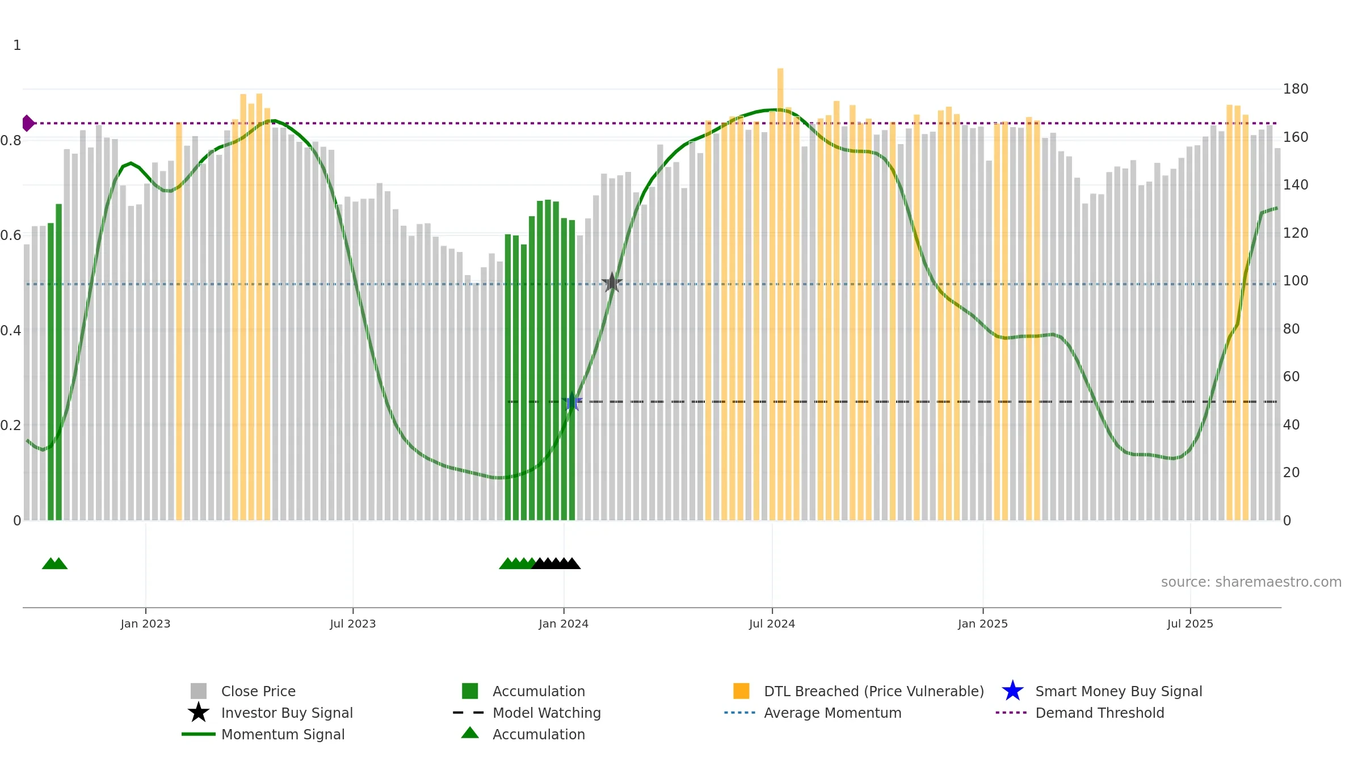Click the purple diamond marker on the Demand Threshold line
This screenshot has height=766, width=1362.
point(28,123)
